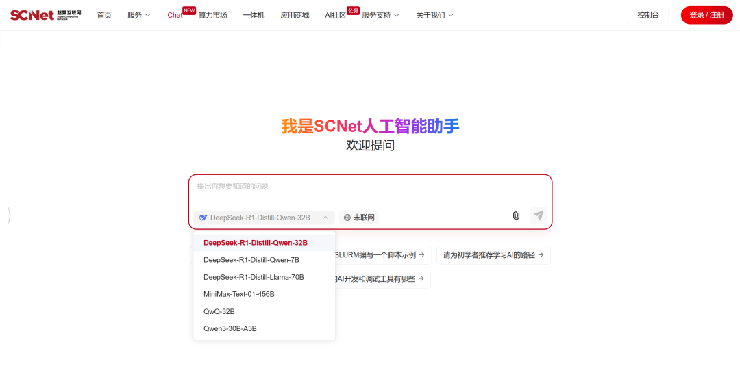This screenshot has width=740, height=381.
Task: Toggle the 未联网 web search option
Action: pyautogui.click(x=359, y=218)
